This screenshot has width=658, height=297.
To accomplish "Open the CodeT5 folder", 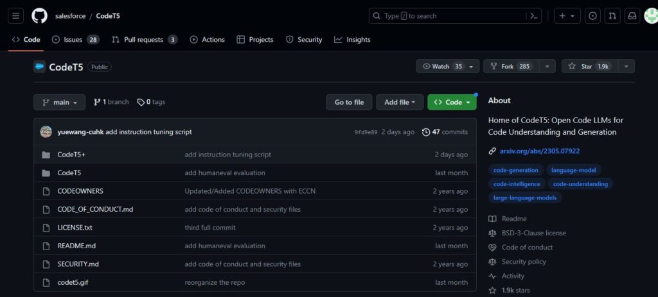I will 69,173.
